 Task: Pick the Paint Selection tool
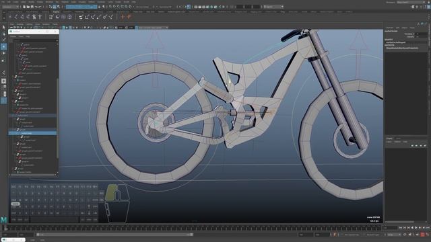3,40
